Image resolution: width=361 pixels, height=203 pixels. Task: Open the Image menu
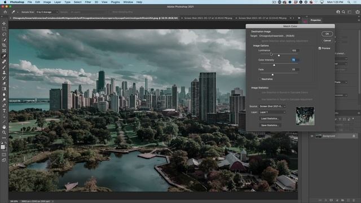pos(47,2)
